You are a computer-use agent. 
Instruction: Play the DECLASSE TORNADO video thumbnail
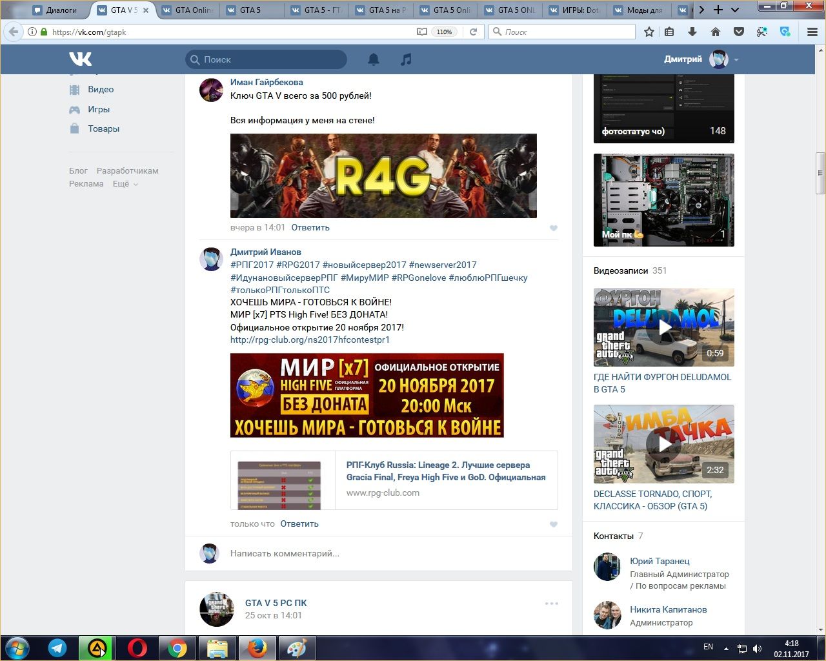coord(664,444)
